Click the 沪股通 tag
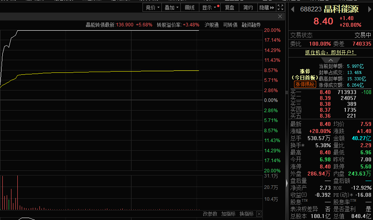This screenshot has height=220, width=373. click(x=212, y=25)
